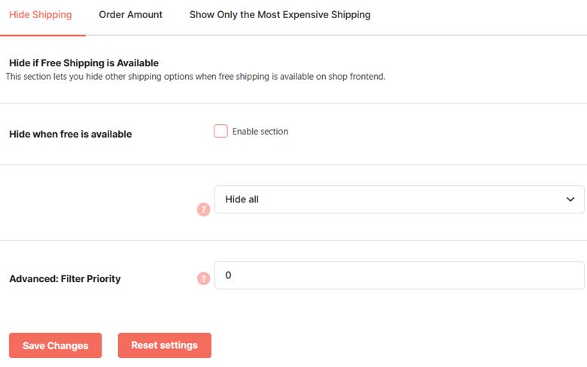The height and width of the screenshot is (367, 587).
Task: Click the help icon beside Filter Priority field
Action: tap(203, 278)
